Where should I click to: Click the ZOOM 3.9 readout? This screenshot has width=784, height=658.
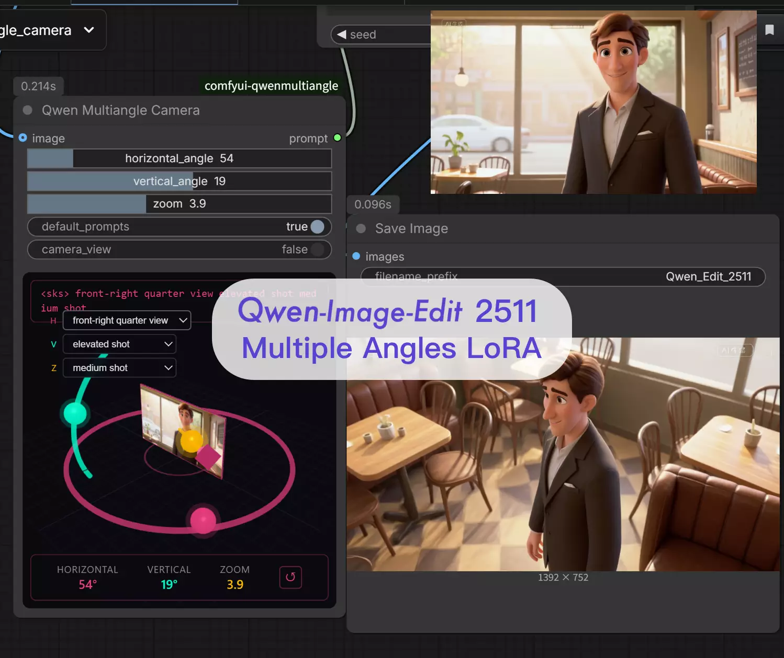234,577
